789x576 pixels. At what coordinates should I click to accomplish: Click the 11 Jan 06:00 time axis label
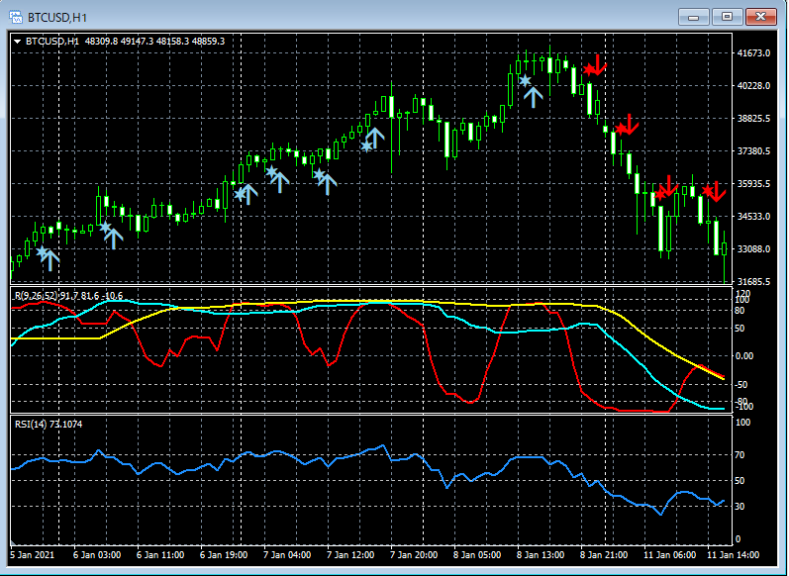pyautogui.click(x=670, y=555)
